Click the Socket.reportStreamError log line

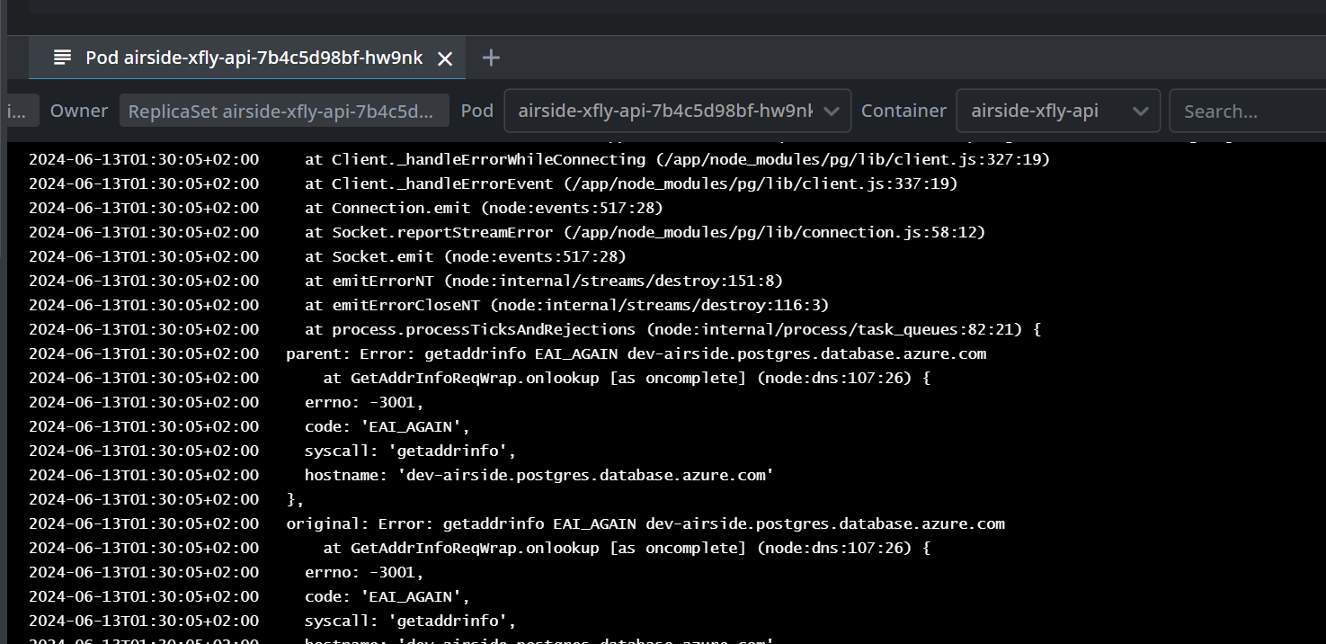[507, 232]
